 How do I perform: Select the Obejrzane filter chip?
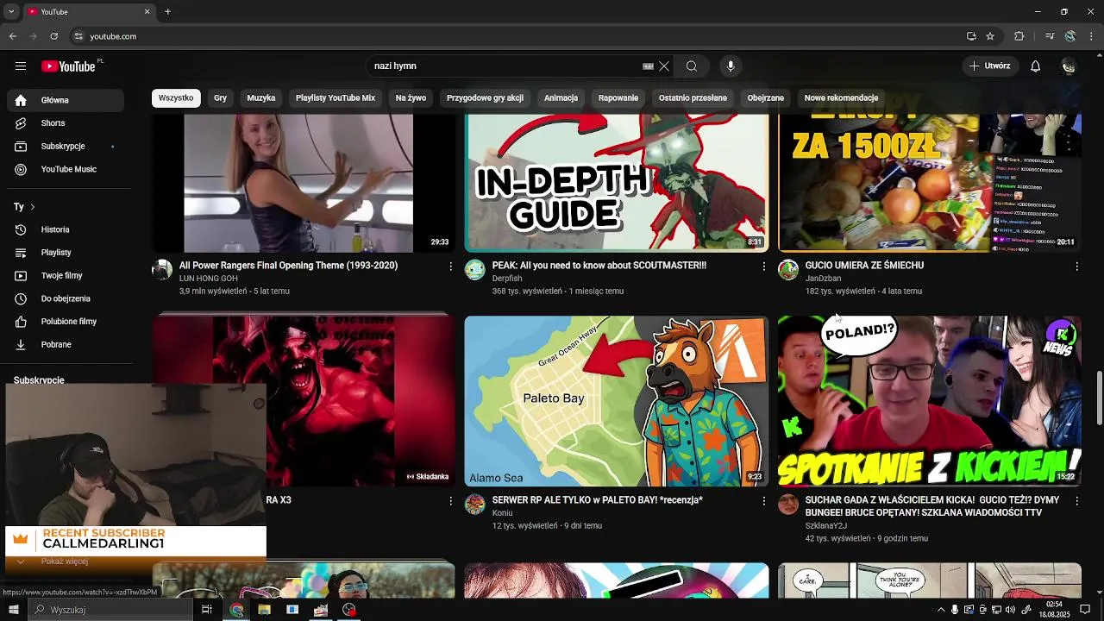tap(766, 98)
